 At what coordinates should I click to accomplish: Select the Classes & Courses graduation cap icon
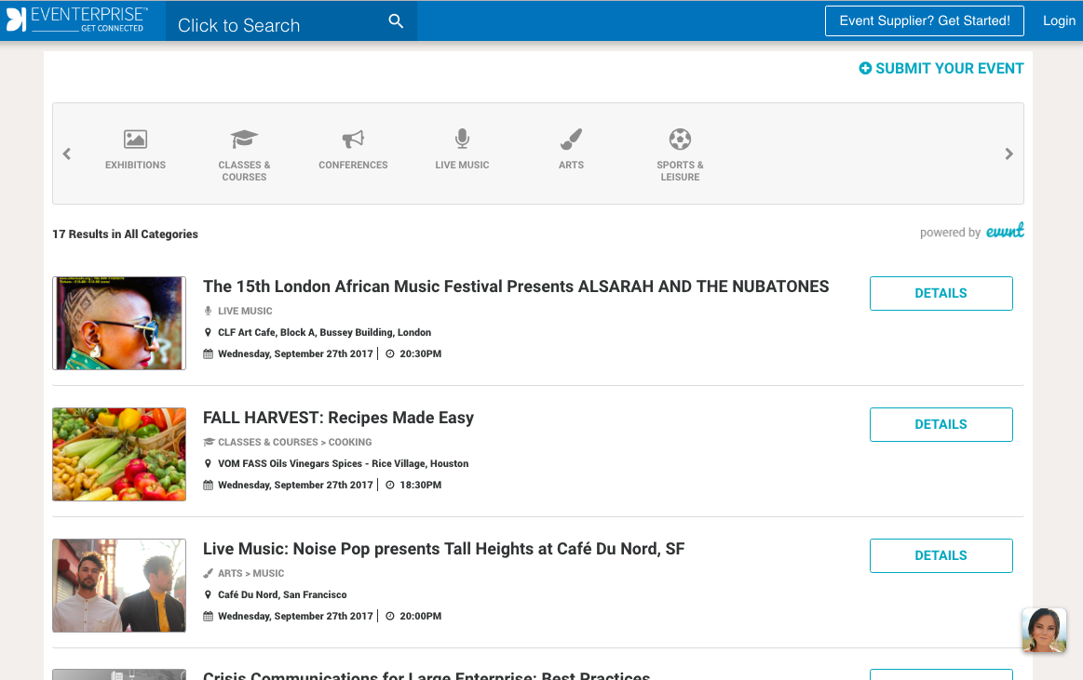click(244, 139)
